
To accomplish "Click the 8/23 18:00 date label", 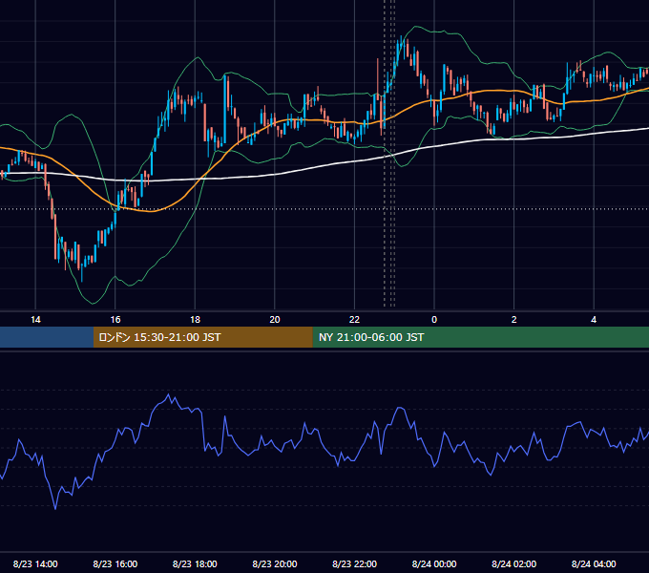I will point(195,563).
